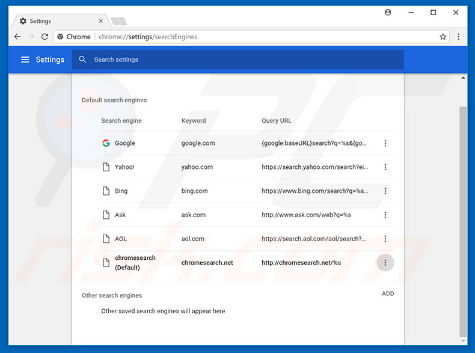Click the reload page icon

coord(44,37)
